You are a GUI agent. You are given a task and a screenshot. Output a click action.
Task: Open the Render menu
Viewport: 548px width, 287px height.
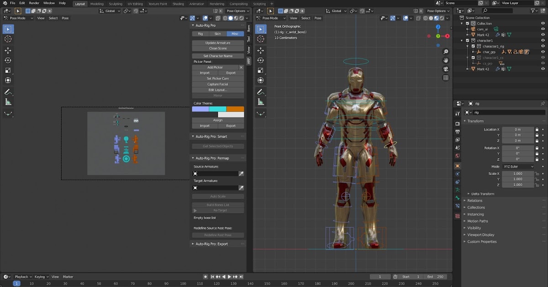click(x=34, y=3)
